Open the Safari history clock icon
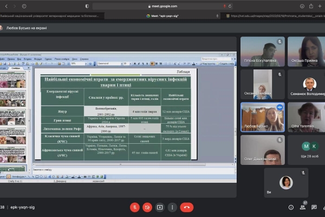325x217 pixels. pos(24,6)
